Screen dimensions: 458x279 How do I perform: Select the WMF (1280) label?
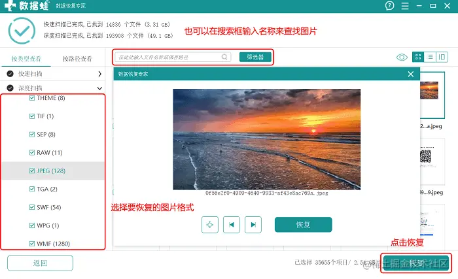pos(54,244)
